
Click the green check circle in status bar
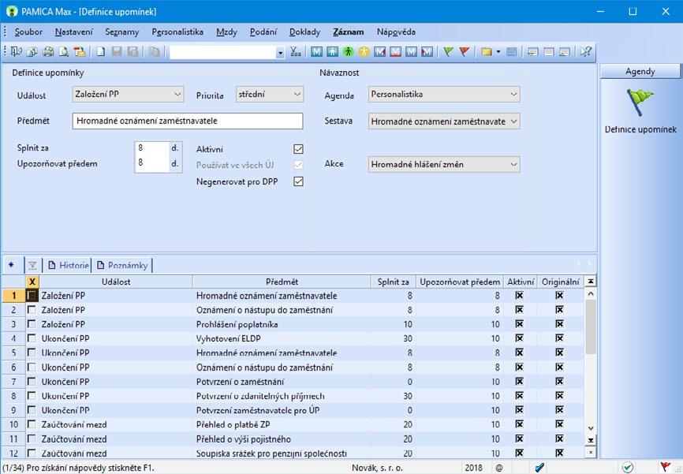627,468
